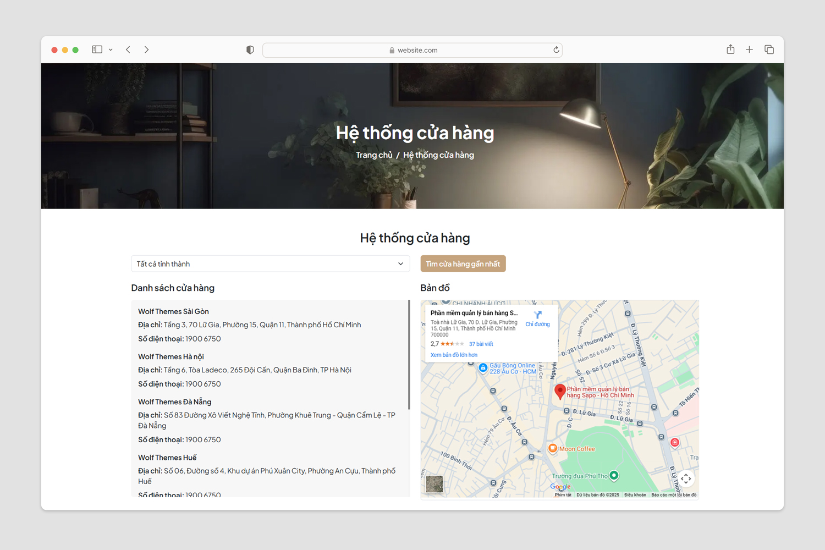825x550 pixels.
Task: Open the Tất cả tỉnh thành dropdown
Action: click(270, 263)
